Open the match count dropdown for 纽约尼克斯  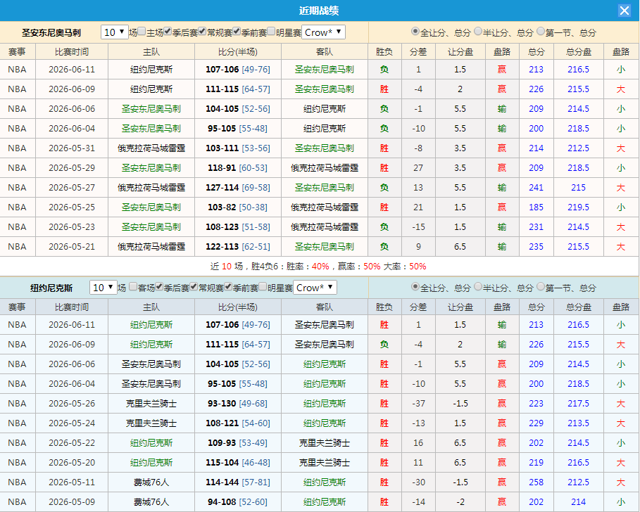tap(103, 288)
